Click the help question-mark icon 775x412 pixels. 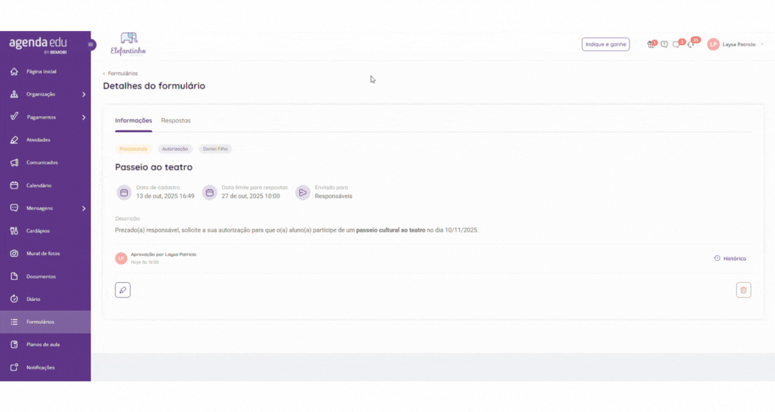[664, 44]
